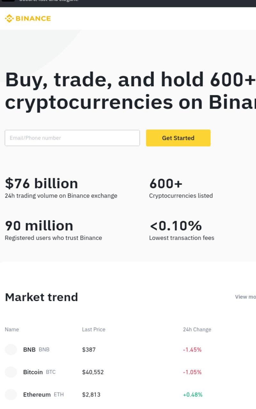Click the 90 million registered users stat
This screenshot has width=256, height=409.
coord(39,226)
